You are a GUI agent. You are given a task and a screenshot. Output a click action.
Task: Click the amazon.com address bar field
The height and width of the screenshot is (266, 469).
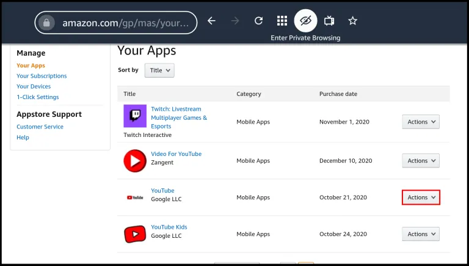116,23
